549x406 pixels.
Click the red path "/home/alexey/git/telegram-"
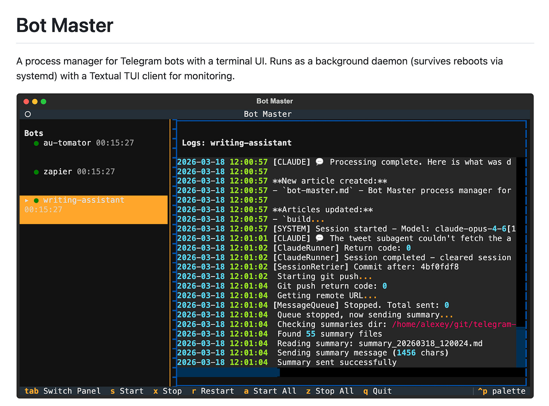454,324
